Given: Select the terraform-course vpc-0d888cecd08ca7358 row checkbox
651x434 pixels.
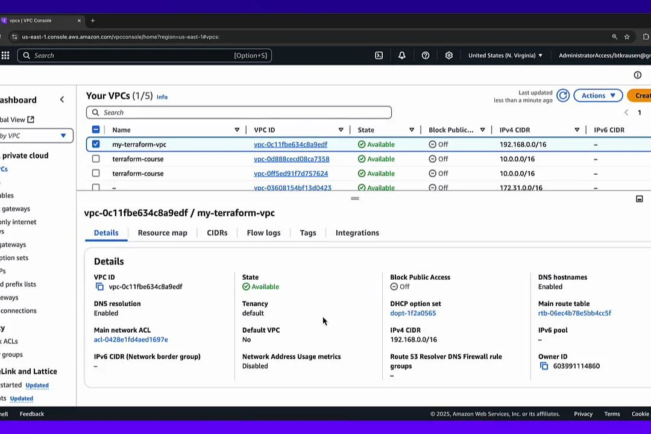Looking at the screenshot, I should point(96,159).
